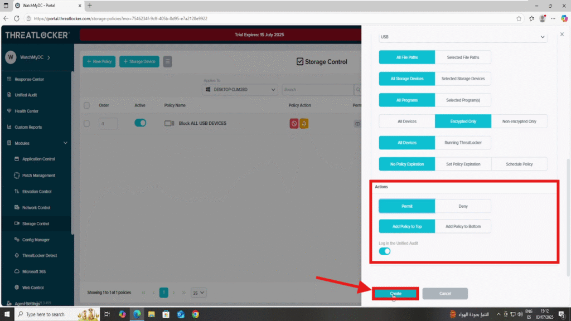Toggle Log in the Unified Audit switch
The height and width of the screenshot is (321, 571).
(385, 251)
